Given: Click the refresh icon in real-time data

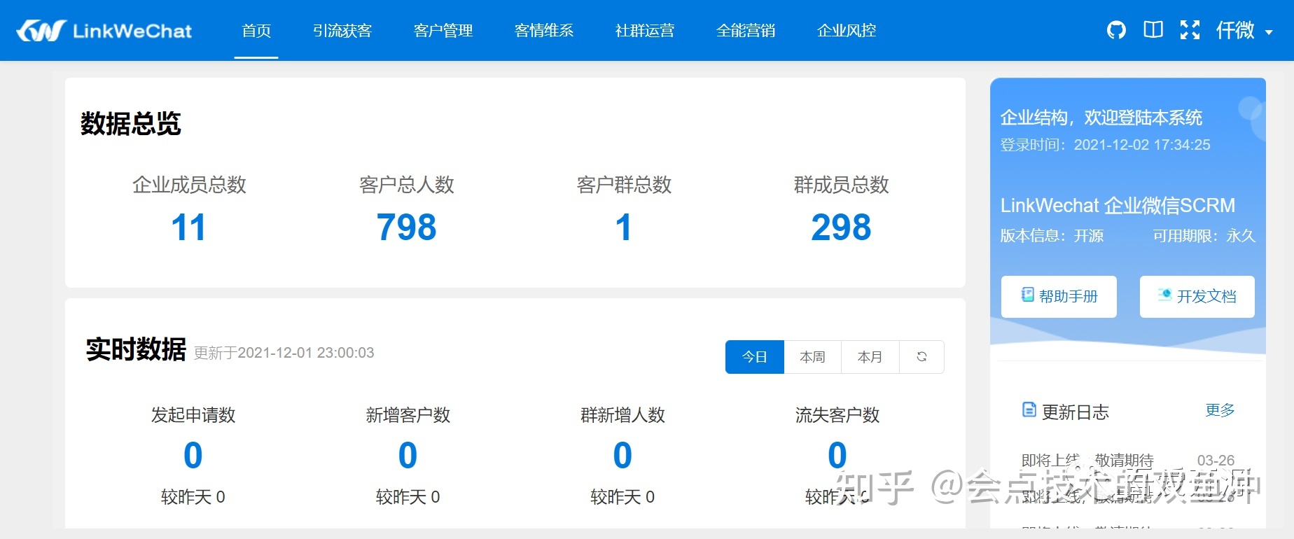Looking at the screenshot, I should coord(921,356).
